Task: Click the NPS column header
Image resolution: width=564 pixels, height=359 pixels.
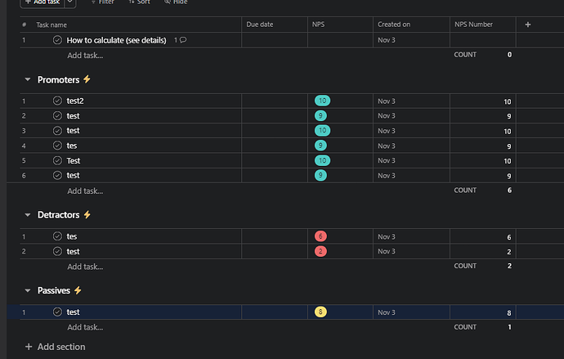Action: 318,25
